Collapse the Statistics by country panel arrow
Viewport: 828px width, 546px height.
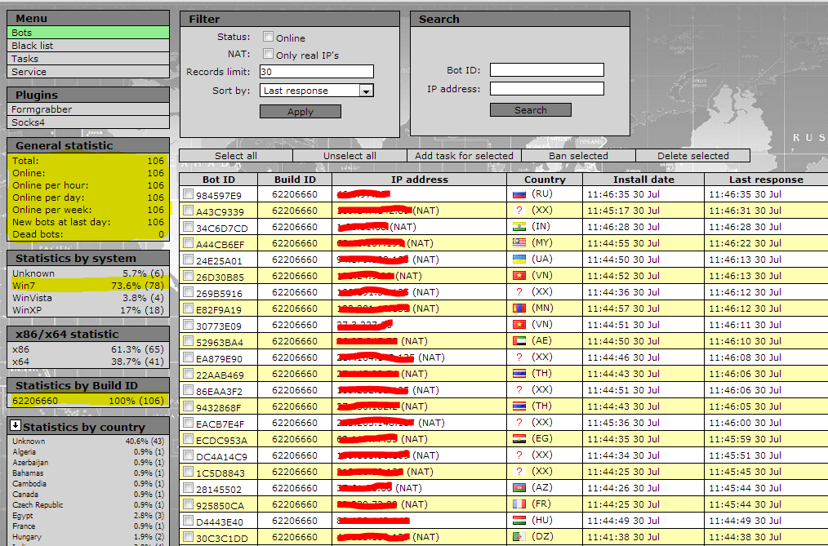[x=16, y=424]
